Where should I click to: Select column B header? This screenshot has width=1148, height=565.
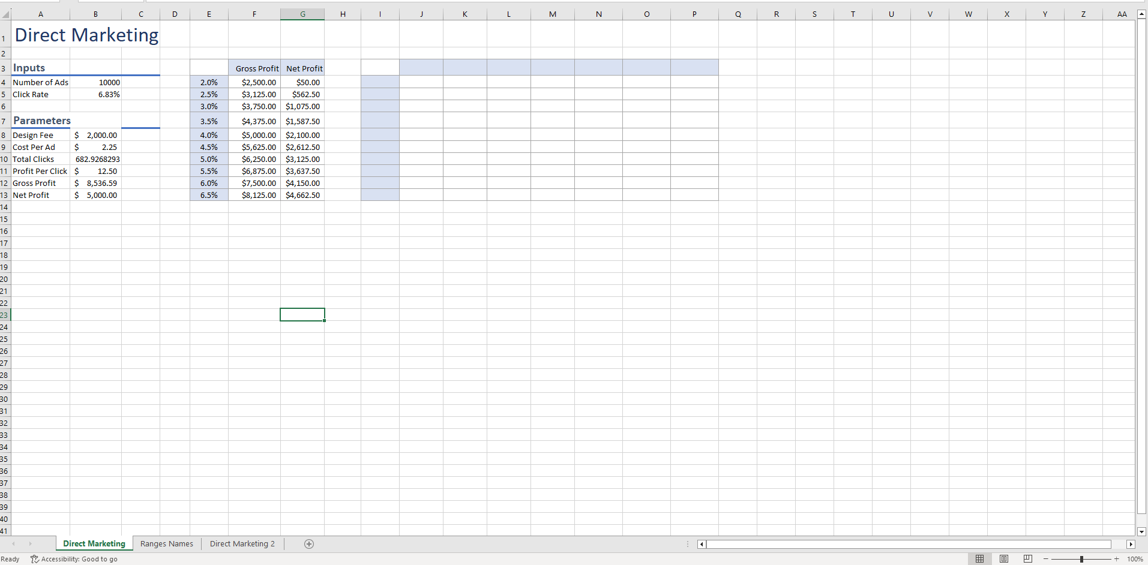coord(95,14)
